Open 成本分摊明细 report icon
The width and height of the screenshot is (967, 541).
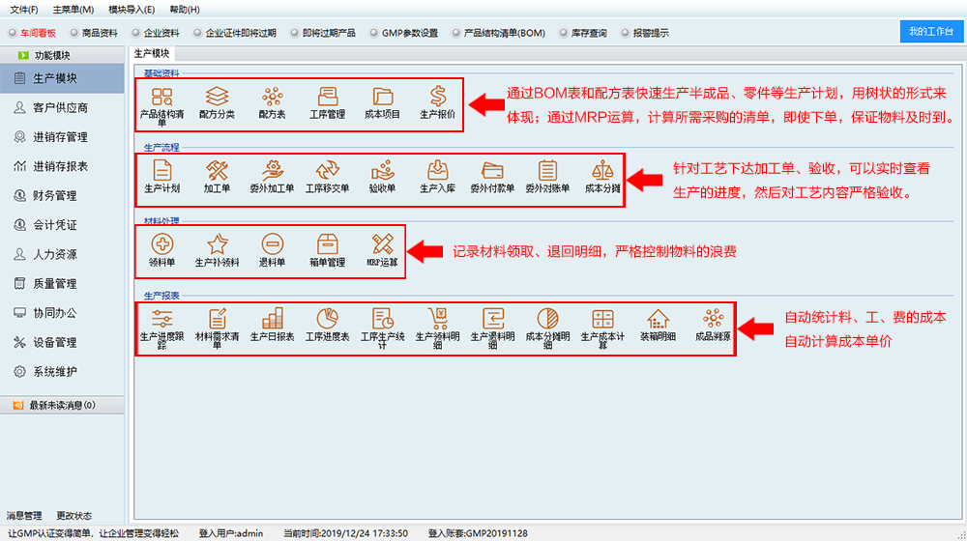[547, 319]
